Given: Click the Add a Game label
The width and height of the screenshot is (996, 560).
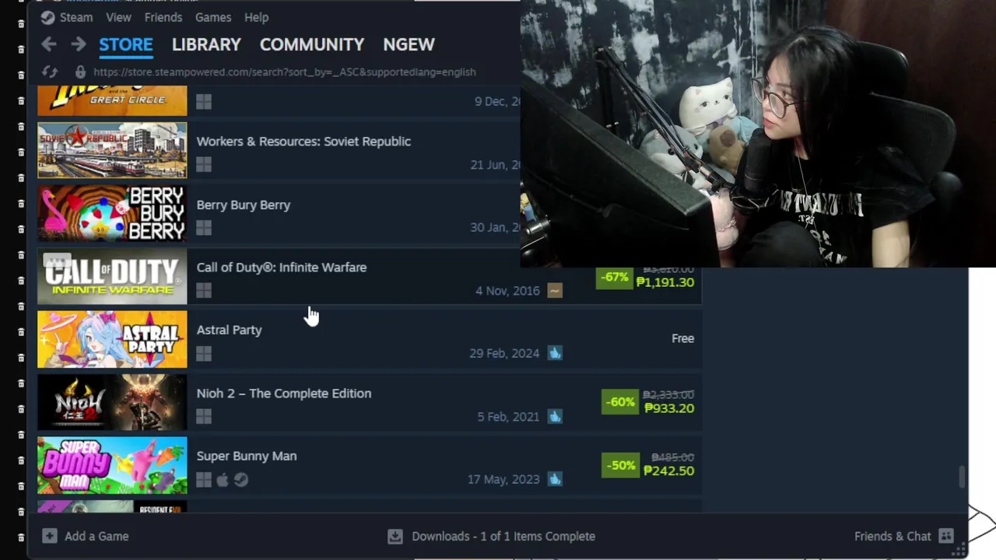Looking at the screenshot, I should click(x=96, y=536).
